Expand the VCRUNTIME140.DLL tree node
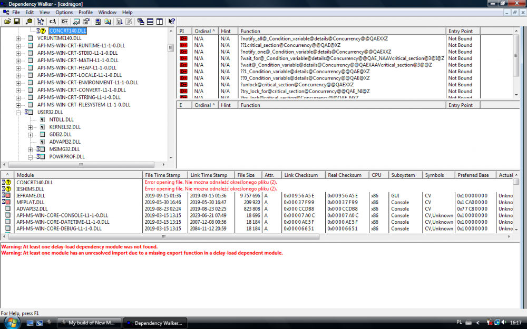 pos(18,38)
